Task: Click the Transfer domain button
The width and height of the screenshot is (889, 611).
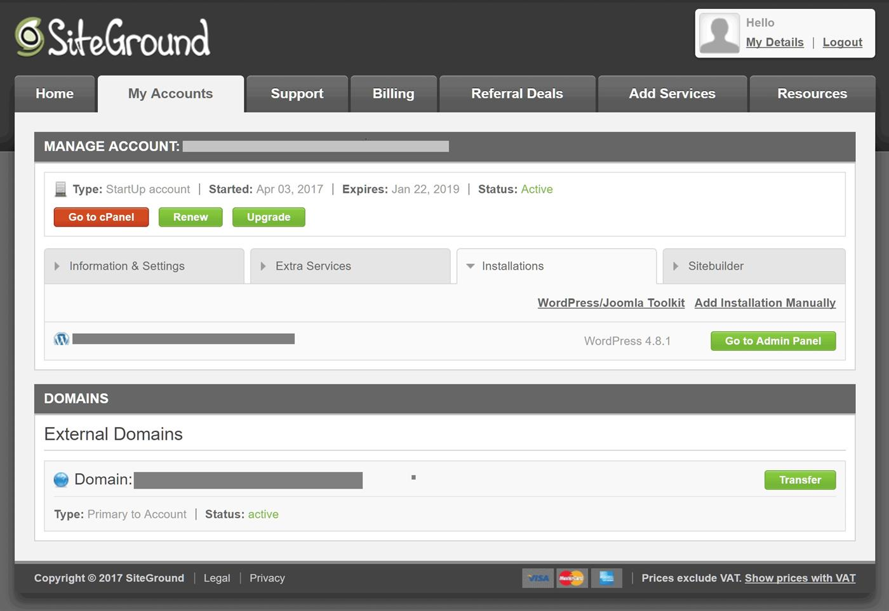Action: coord(800,480)
